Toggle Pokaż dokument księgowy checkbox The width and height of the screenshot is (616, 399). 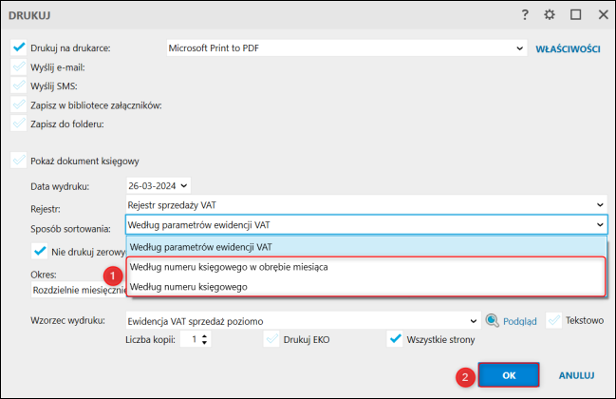(x=18, y=161)
